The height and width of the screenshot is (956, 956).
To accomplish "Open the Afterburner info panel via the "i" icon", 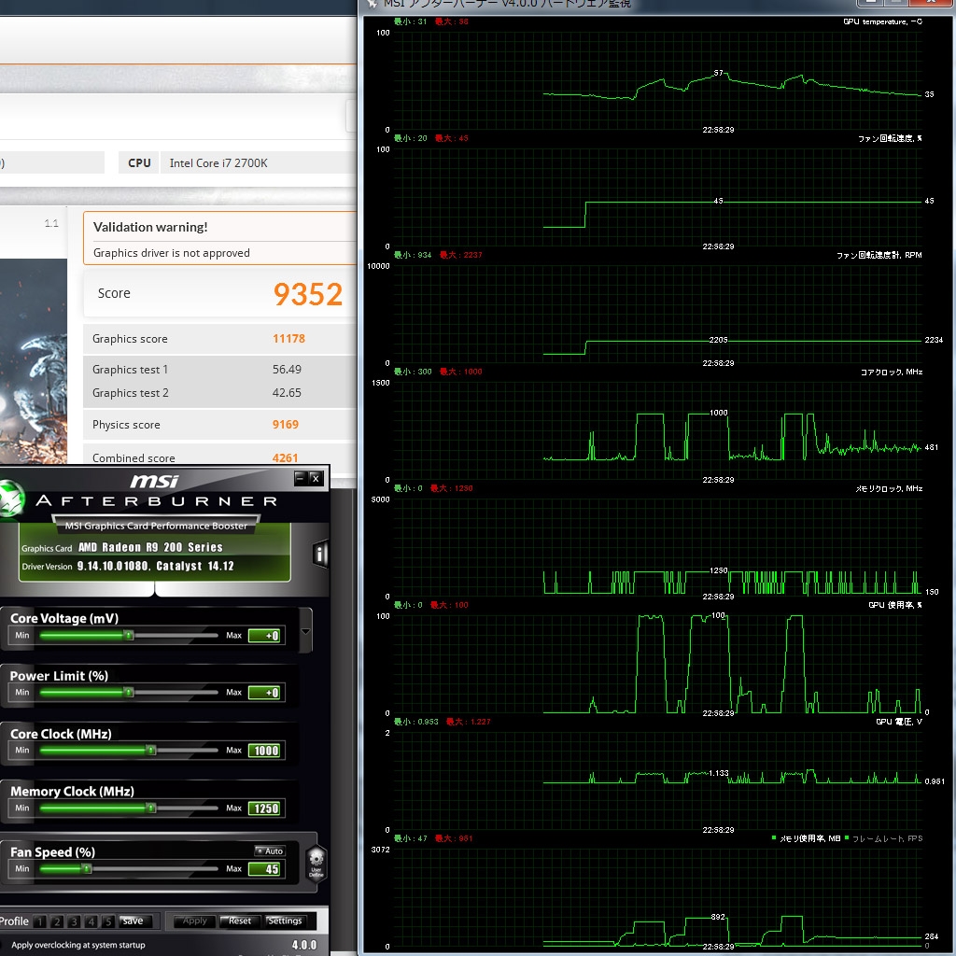I will coord(321,555).
